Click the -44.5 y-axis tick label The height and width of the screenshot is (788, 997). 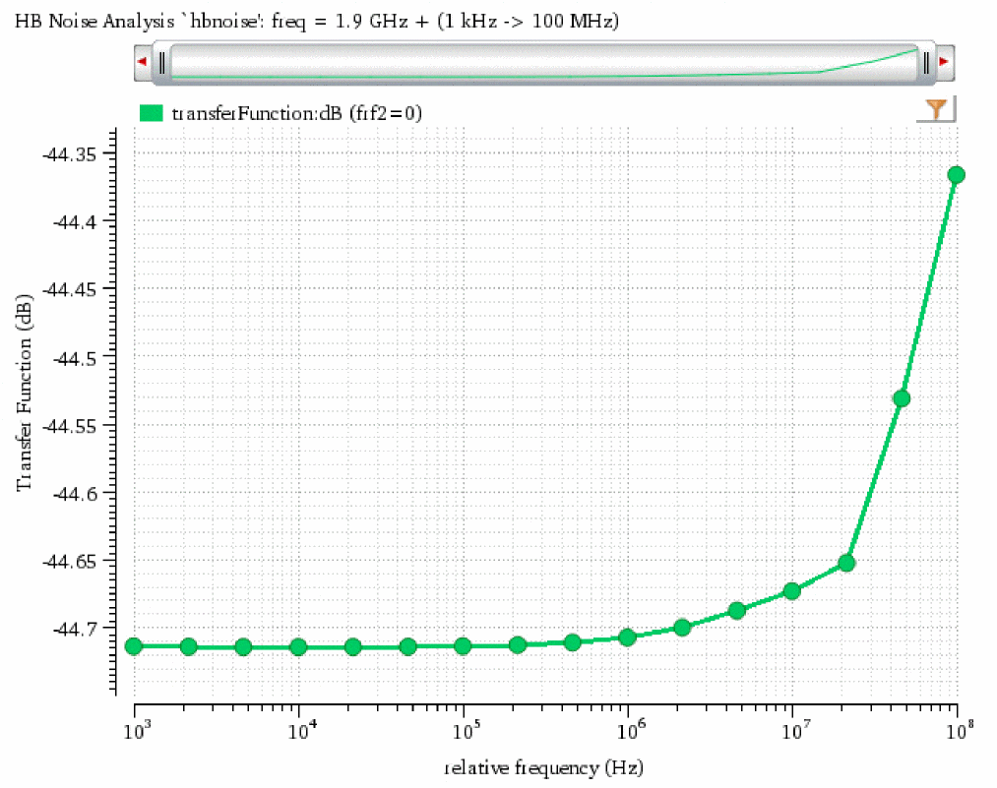coord(75,358)
